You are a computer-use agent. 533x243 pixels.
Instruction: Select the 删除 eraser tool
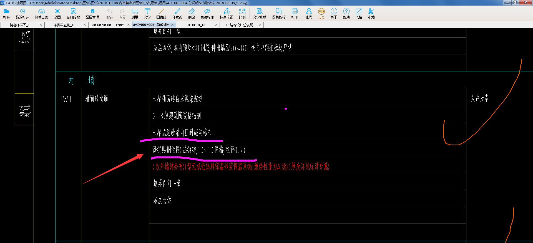pos(191,14)
